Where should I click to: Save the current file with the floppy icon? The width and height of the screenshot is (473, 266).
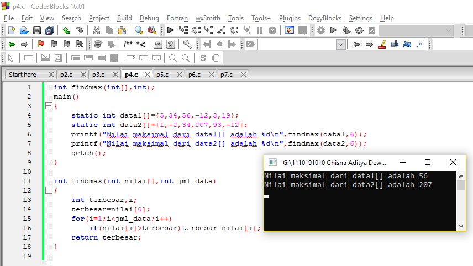[37, 30]
